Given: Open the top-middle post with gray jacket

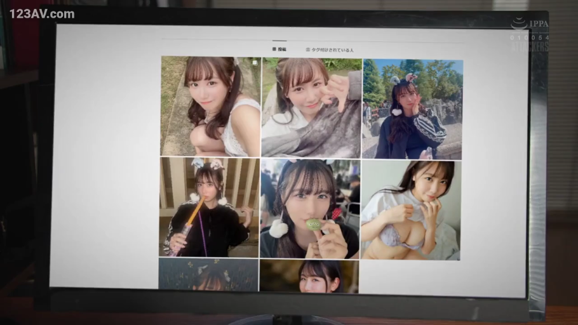Looking at the screenshot, I should pos(311,107).
